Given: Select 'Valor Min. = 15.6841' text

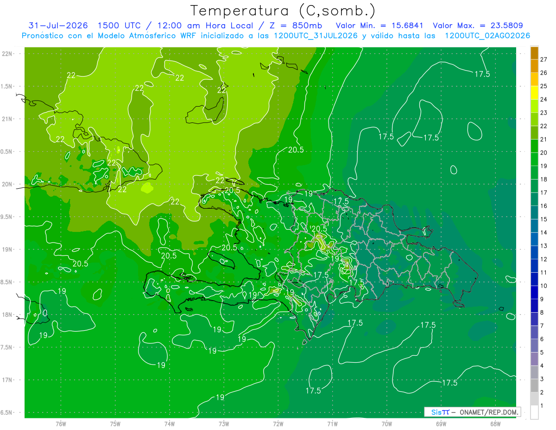Looking at the screenshot, I should tap(379, 26).
